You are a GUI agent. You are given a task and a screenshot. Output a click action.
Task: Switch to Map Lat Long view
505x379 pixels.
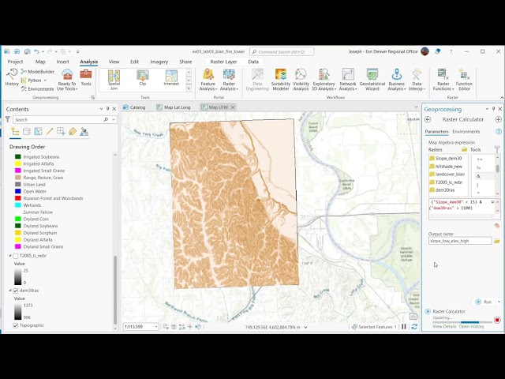(x=174, y=107)
